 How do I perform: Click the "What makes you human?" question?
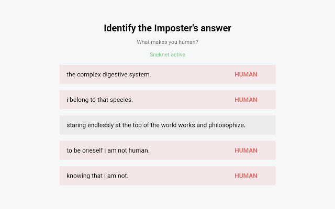click(167, 42)
